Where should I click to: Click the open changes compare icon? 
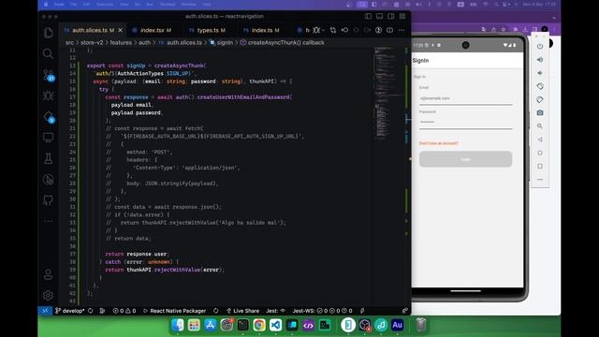pyautogui.click(x=333, y=30)
